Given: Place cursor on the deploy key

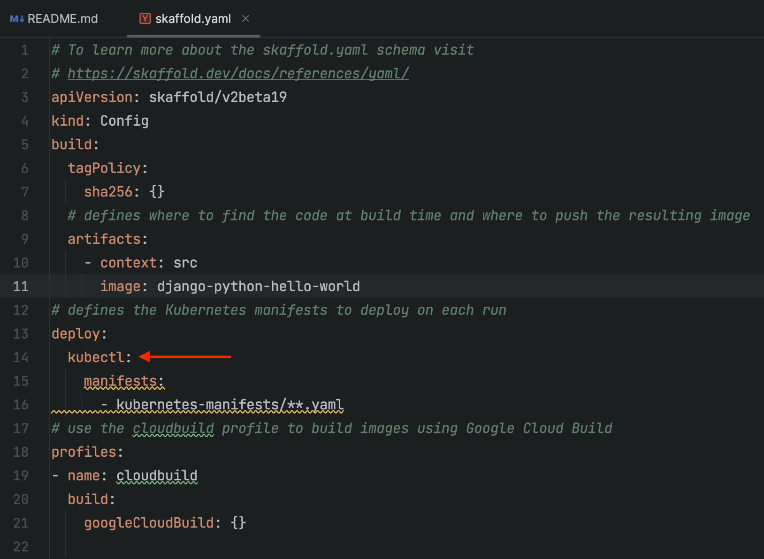Looking at the screenshot, I should [x=76, y=334].
